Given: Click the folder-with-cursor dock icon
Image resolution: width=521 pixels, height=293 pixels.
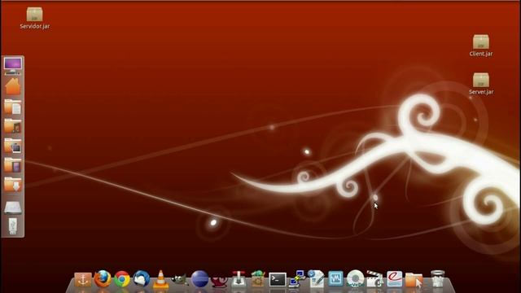Looking at the screenshot, I should tap(414, 280).
